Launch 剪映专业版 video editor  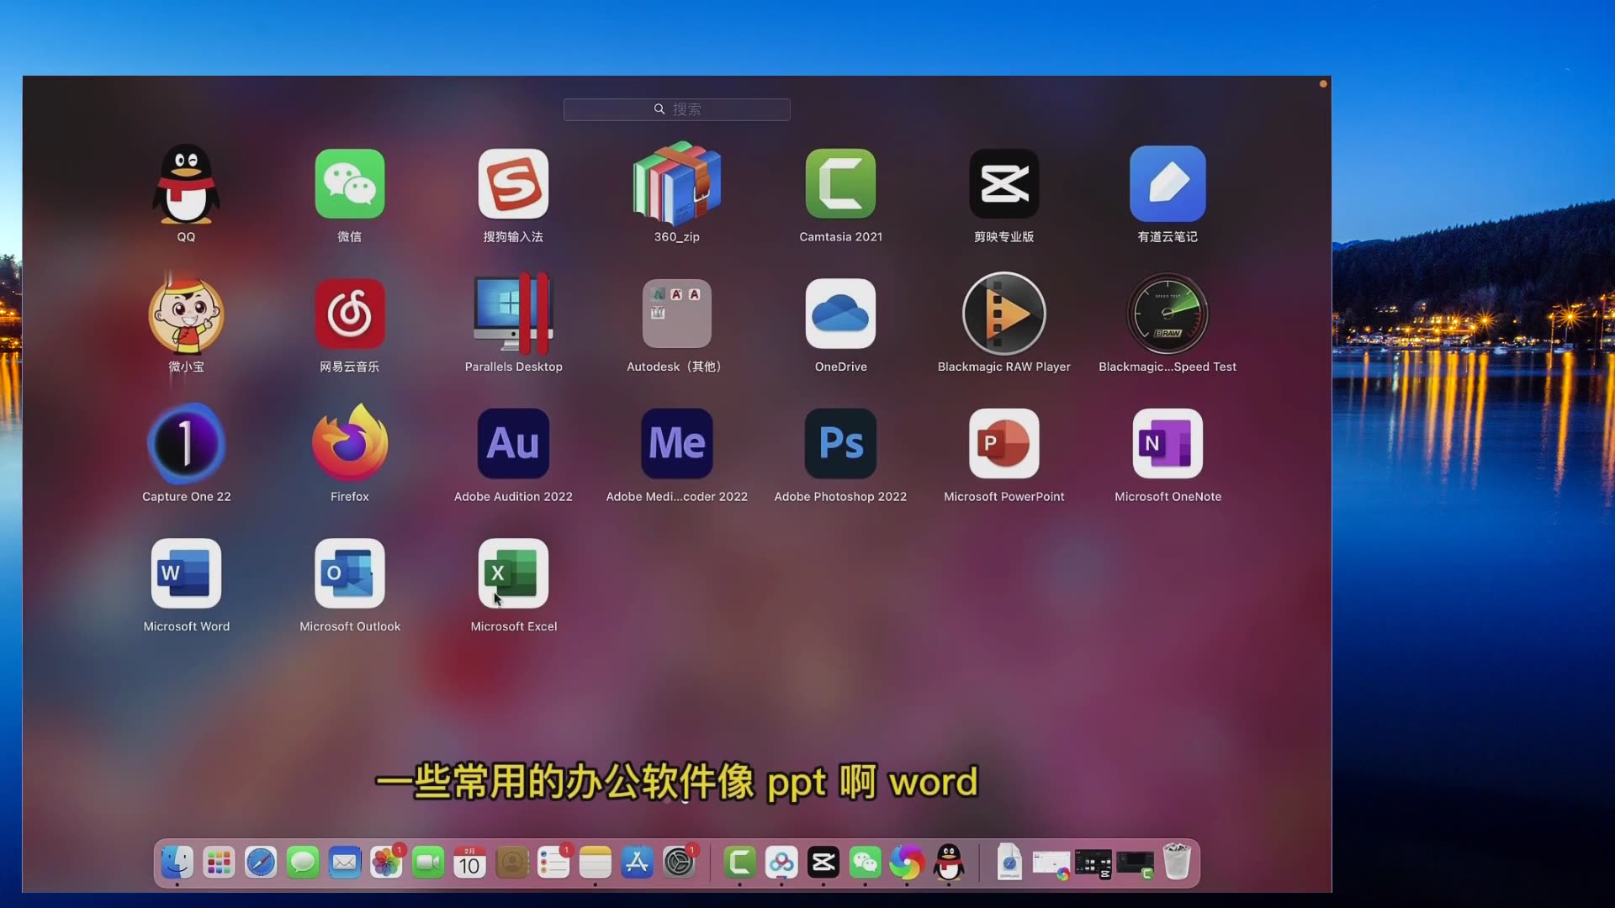pos(1004,184)
